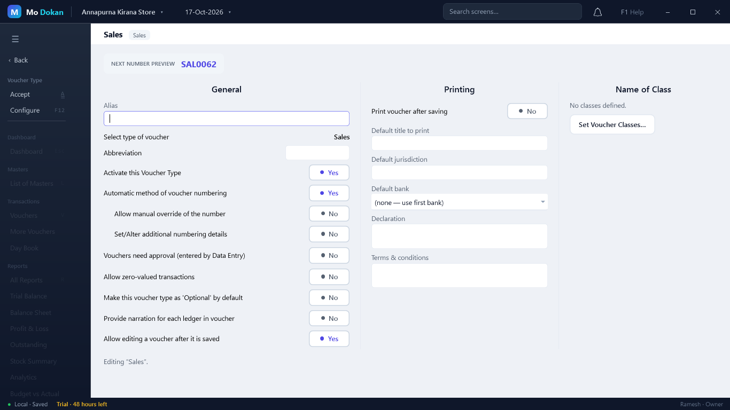Image resolution: width=730 pixels, height=410 pixels.
Task: Toggle Allow zero-valued transactions
Action: (x=329, y=277)
